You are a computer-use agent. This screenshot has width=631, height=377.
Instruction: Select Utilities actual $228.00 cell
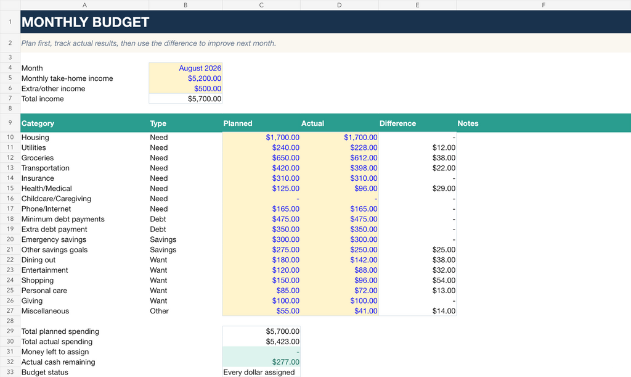pyautogui.click(x=340, y=147)
